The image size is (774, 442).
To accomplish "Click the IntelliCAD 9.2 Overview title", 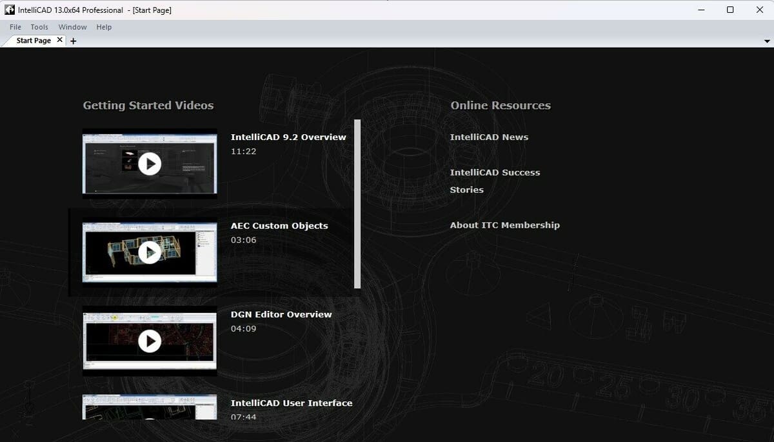I will tap(288, 137).
